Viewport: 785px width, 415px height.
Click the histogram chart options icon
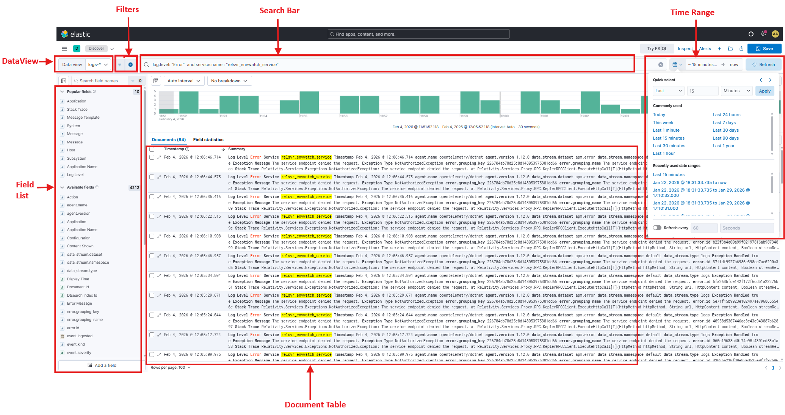156,81
